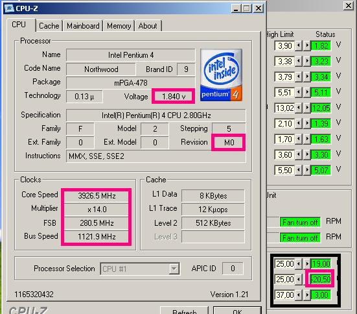Minimize the CPU-Z window
357x314 pixels.
coord(236,8)
